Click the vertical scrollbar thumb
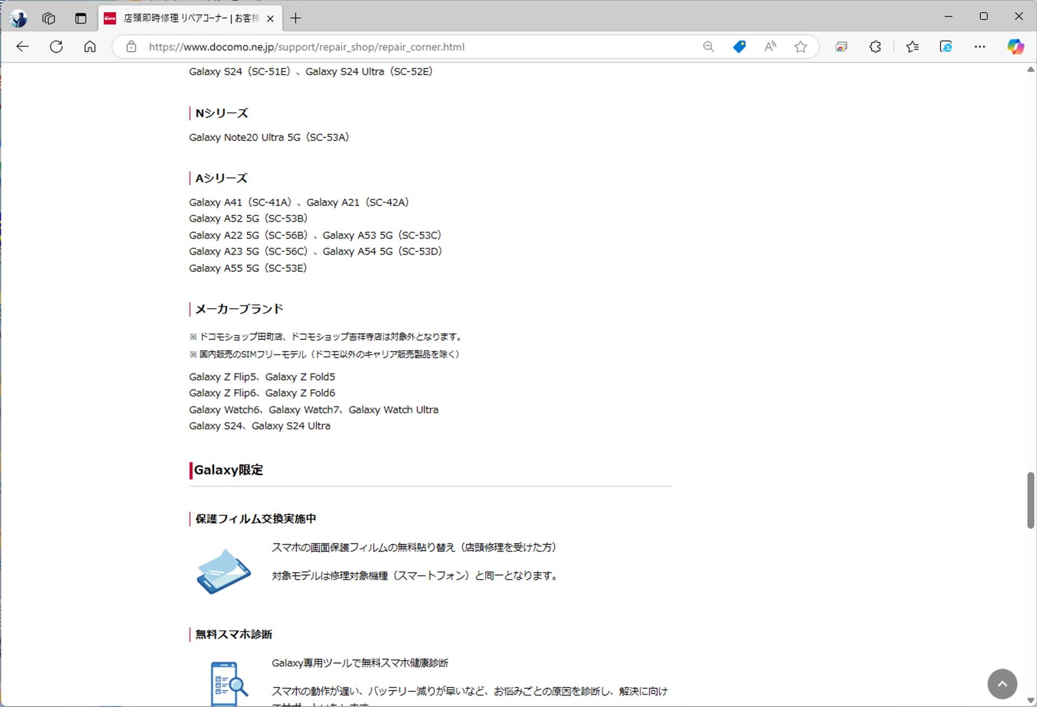Image resolution: width=1037 pixels, height=707 pixels. [x=1031, y=500]
